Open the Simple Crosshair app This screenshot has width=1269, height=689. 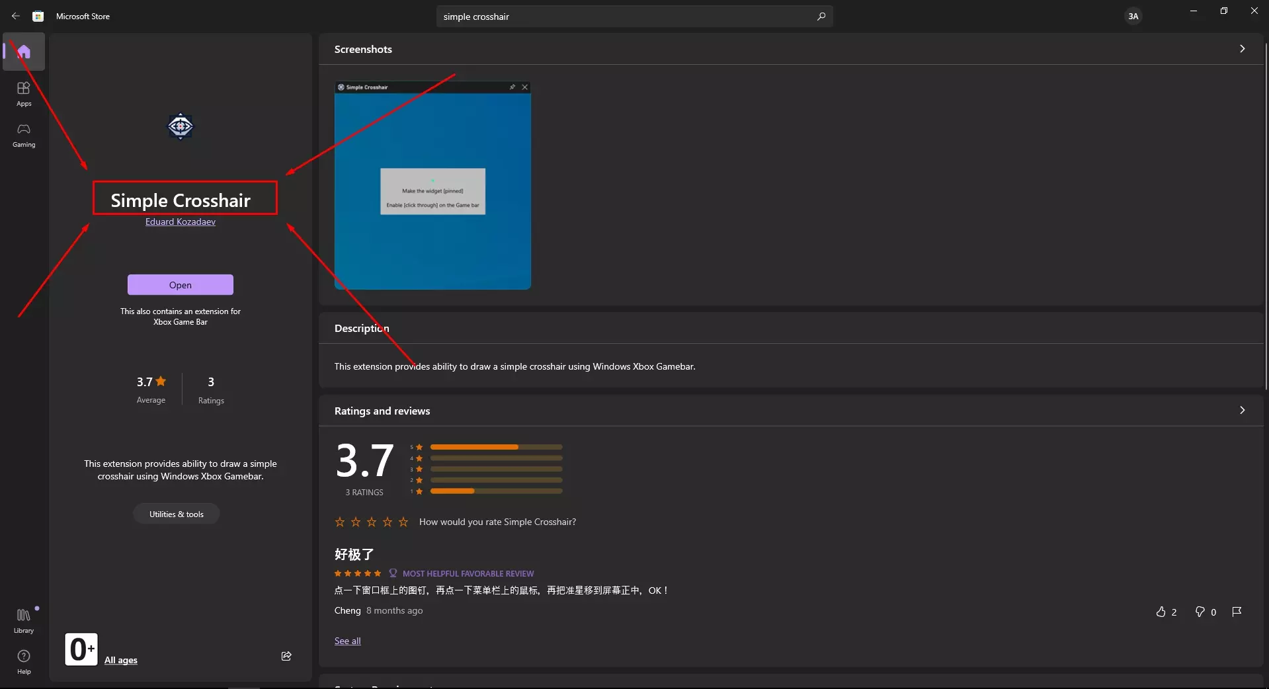pyautogui.click(x=181, y=285)
